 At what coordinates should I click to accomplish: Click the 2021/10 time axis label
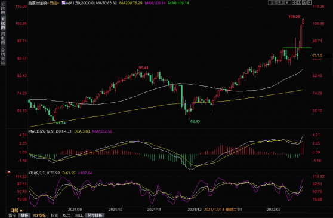(116, 210)
